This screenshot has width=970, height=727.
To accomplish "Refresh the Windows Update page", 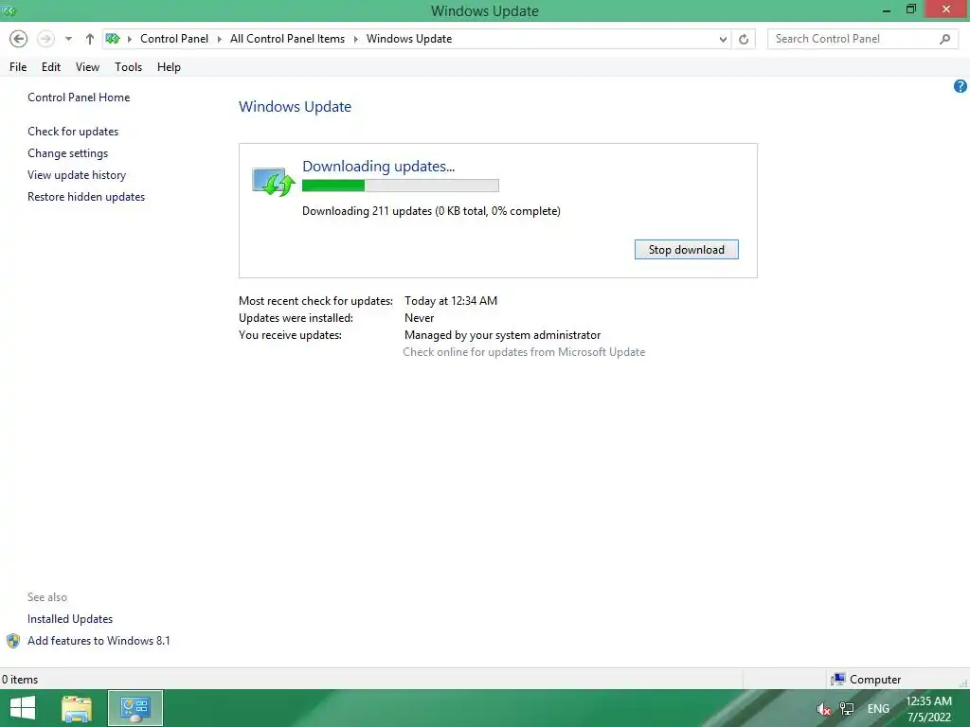I will 744,39.
